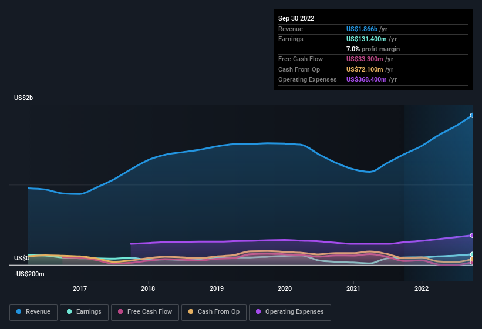Click the Earnings row label in tooltip

[291, 39]
